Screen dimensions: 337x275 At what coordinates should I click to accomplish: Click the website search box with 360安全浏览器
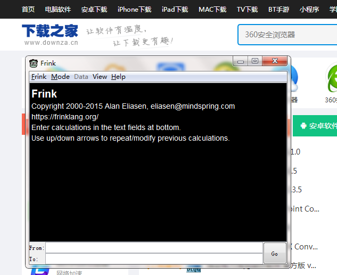(287, 35)
